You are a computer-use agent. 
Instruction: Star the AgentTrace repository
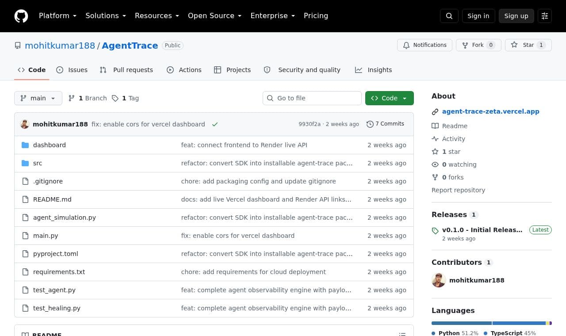point(528,45)
